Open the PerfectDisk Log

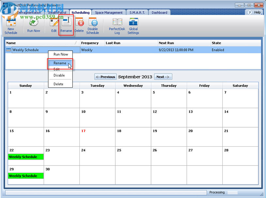[117, 26]
